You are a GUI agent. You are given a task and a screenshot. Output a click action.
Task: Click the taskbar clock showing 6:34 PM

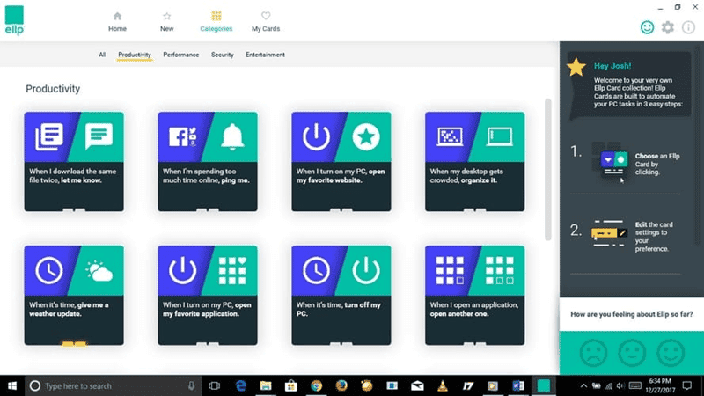(x=660, y=385)
